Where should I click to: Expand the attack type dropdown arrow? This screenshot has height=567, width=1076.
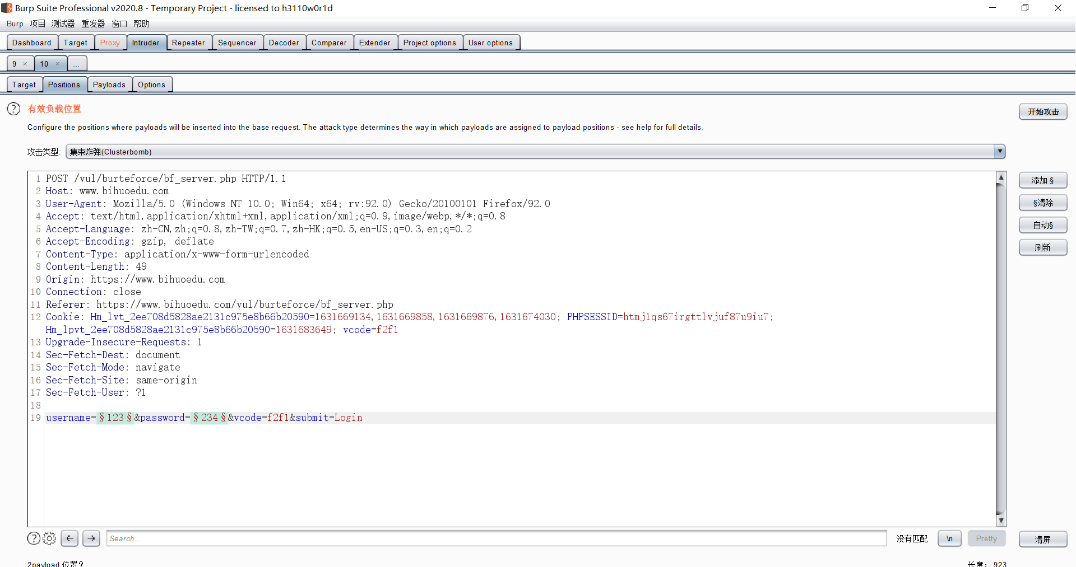999,152
